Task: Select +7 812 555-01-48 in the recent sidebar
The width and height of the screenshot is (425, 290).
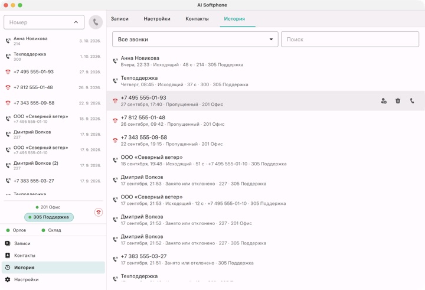Action: coord(53,87)
